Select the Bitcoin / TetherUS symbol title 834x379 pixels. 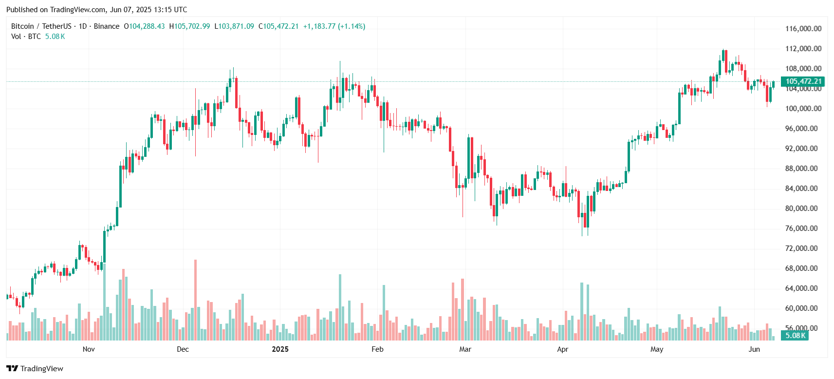click(41, 26)
